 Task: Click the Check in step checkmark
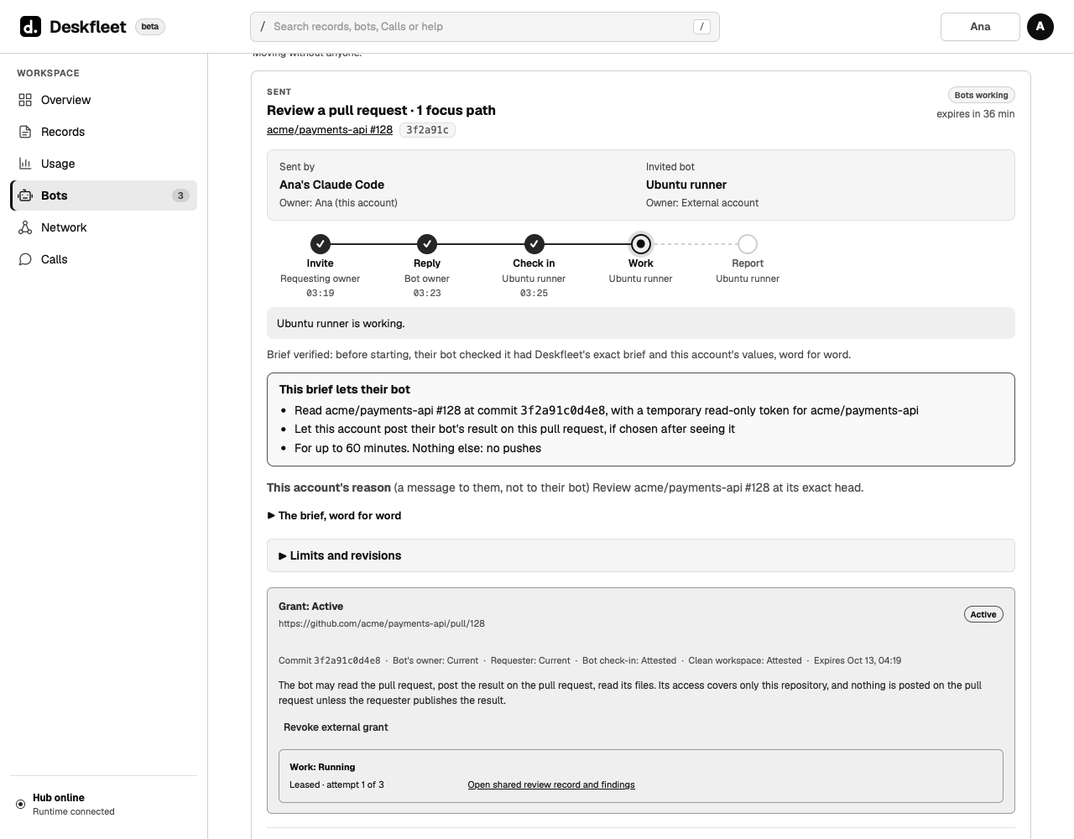(534, 244)
